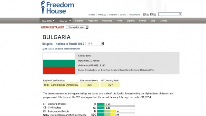Click the Democracy Score value 3.29
The image size is (206, 116).
tap(90, 85)
